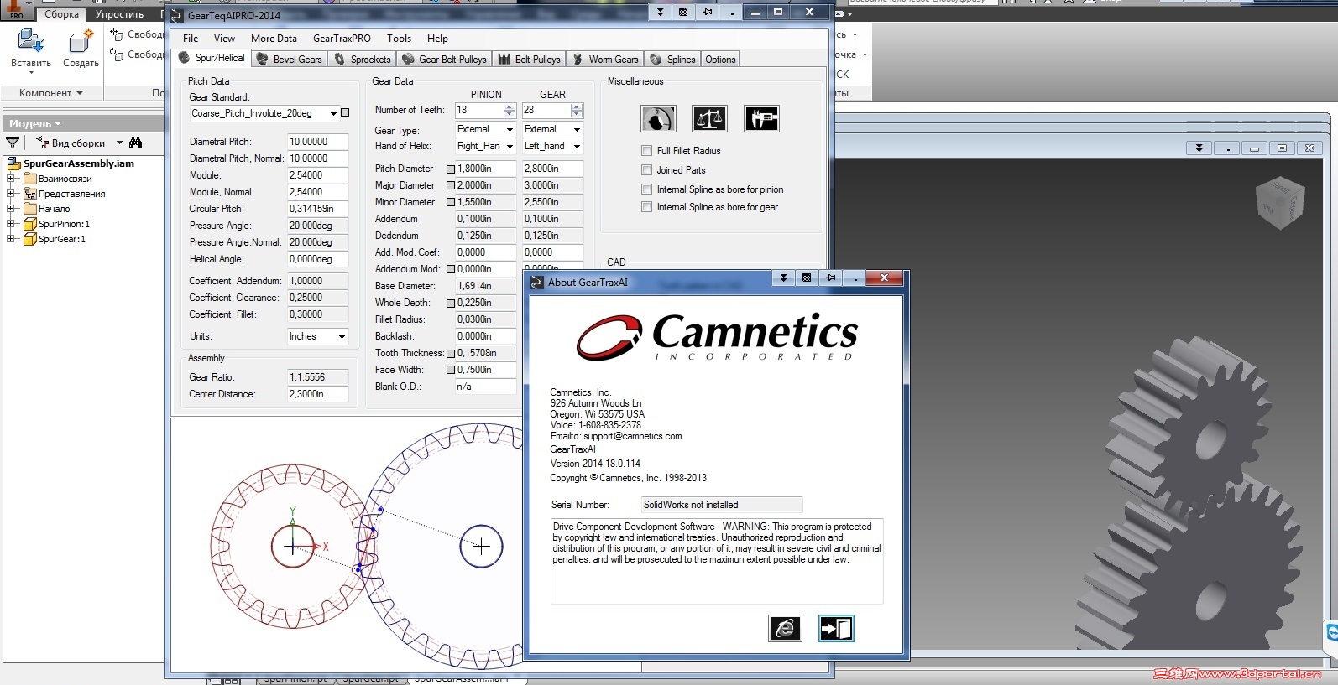Click the Serial Number field in About dialog

pos(722,505)
